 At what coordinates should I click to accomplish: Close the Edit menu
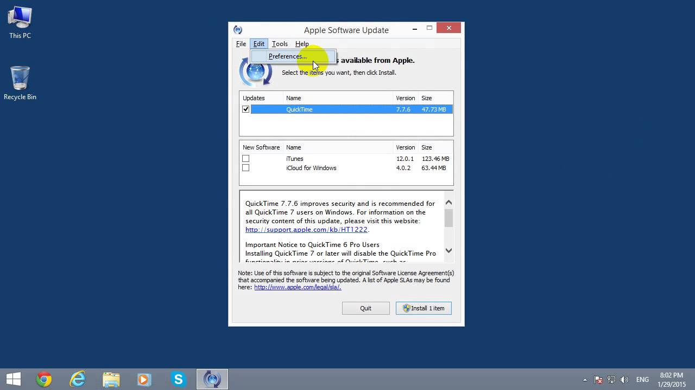coord(259,44)
